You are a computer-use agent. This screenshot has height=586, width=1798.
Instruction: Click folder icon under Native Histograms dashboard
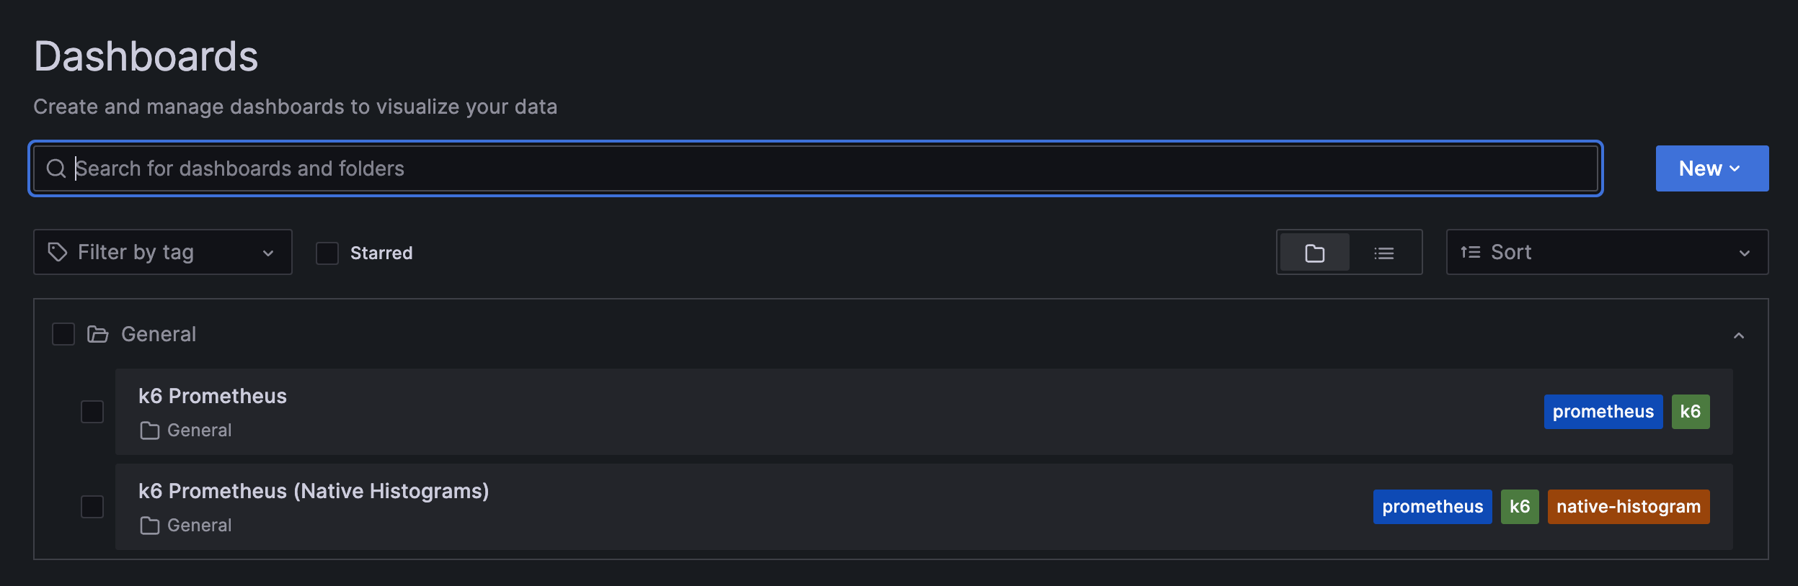coord(150,526)
